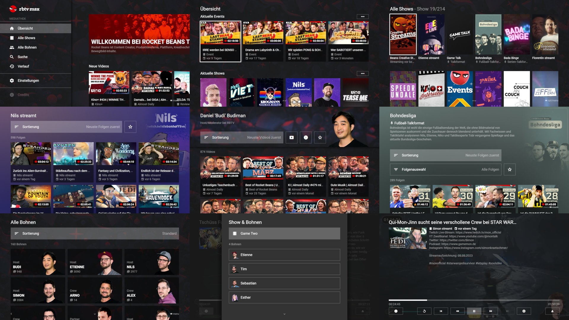Open 'Wer SABOTIERT unseren' event card
Image resolution: width=569 pixels, height=320 pixels.
[349, 41]
